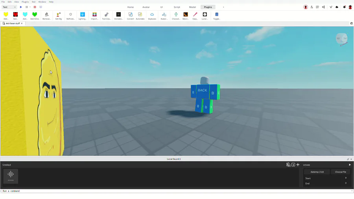Open the RoProtect shield plugin
The width and height of the screenshot is (354, 199).
(x=70, y=16)
